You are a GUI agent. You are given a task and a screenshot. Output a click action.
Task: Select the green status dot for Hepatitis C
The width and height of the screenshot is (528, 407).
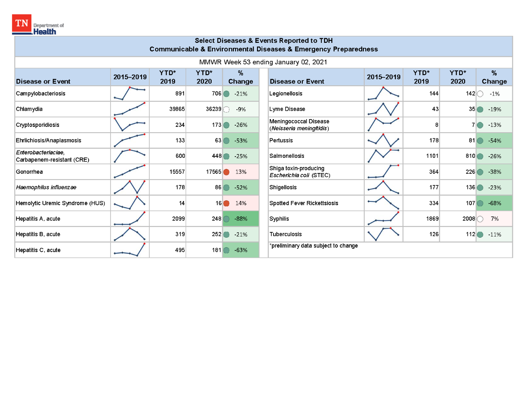coord(226,250)
